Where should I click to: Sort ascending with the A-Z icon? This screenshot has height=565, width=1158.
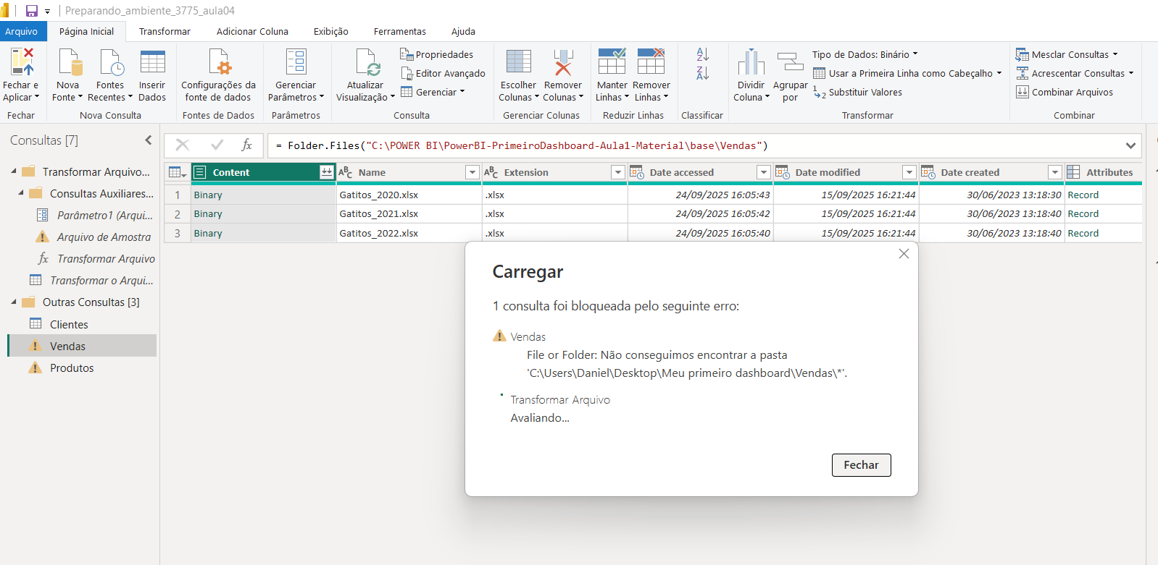pyautogui.click(x=702, y=54)
